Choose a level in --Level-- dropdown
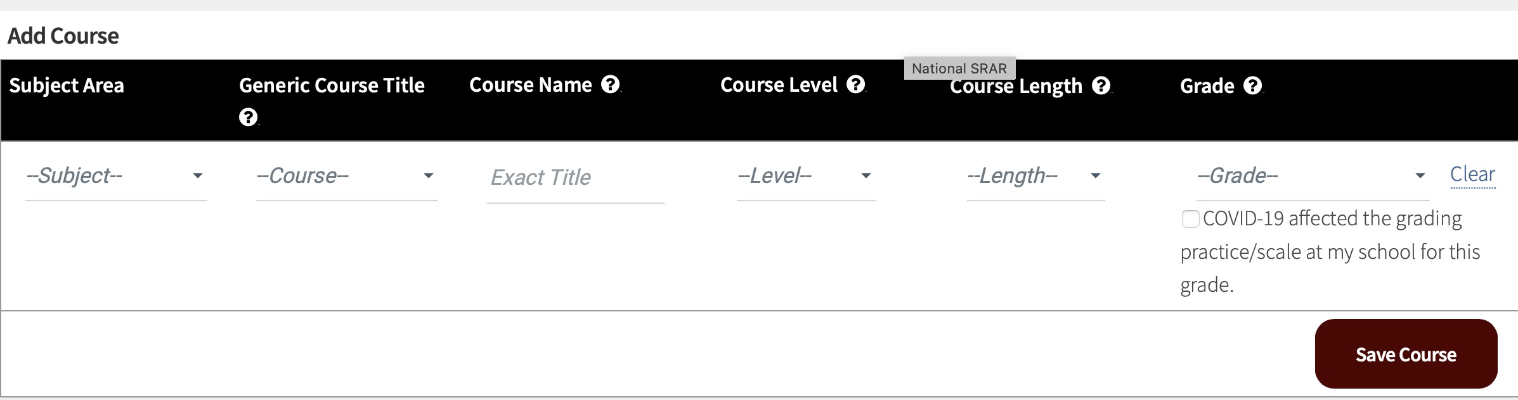This screenshot has width=1518, height=400. click(806, 176)
